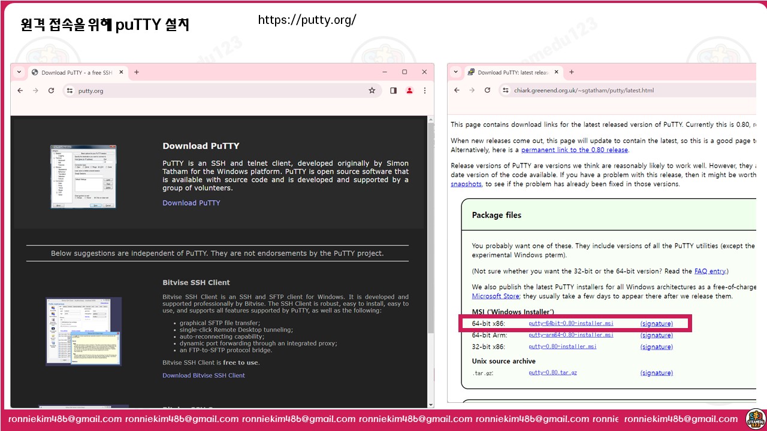Reload the chiark.greenend.org.uk page
Image resolution: width=767 pixels, height=431 pixels.
tap(487, 90)
